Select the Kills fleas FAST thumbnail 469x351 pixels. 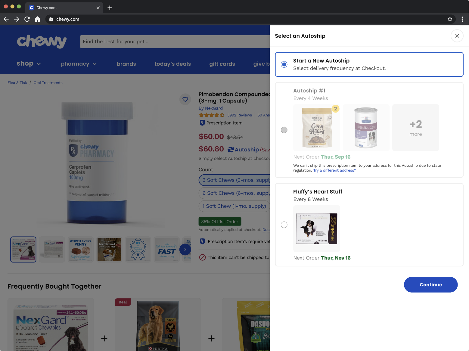tap(166, 249)
